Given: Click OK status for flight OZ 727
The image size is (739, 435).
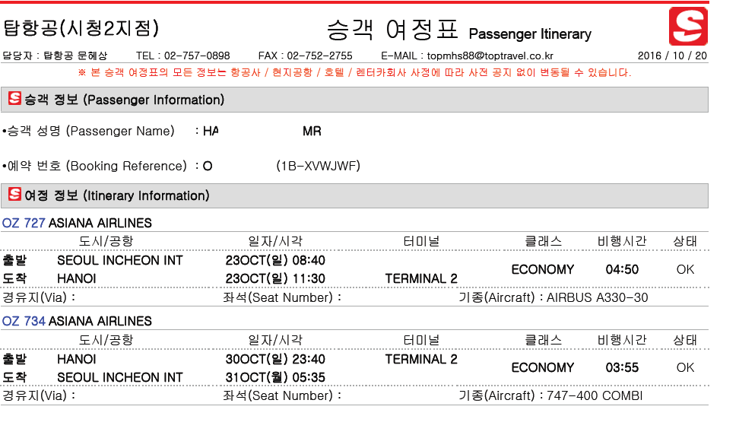Looking at the screenshot, I should click(685, 269).
